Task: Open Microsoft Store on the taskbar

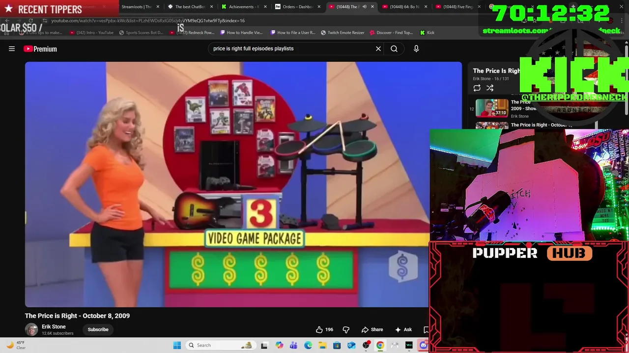Action: tap(337, 345)
